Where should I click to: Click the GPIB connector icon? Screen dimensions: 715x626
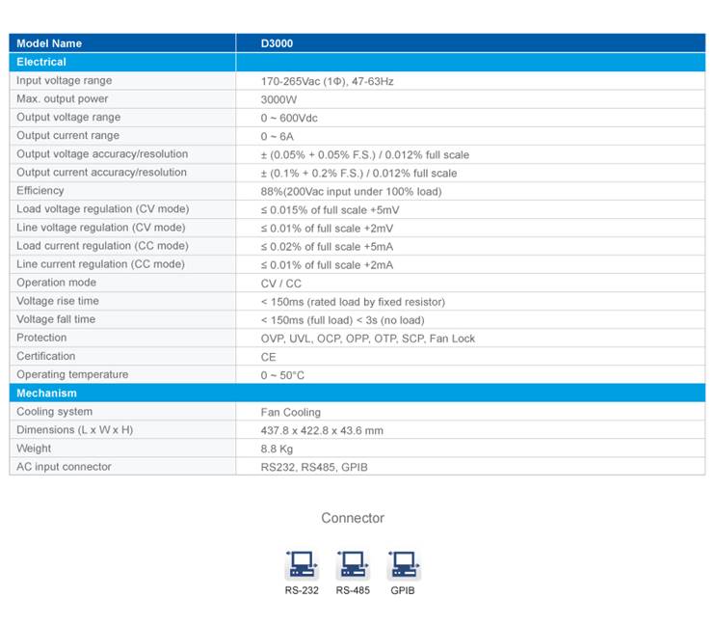[403, 564]
